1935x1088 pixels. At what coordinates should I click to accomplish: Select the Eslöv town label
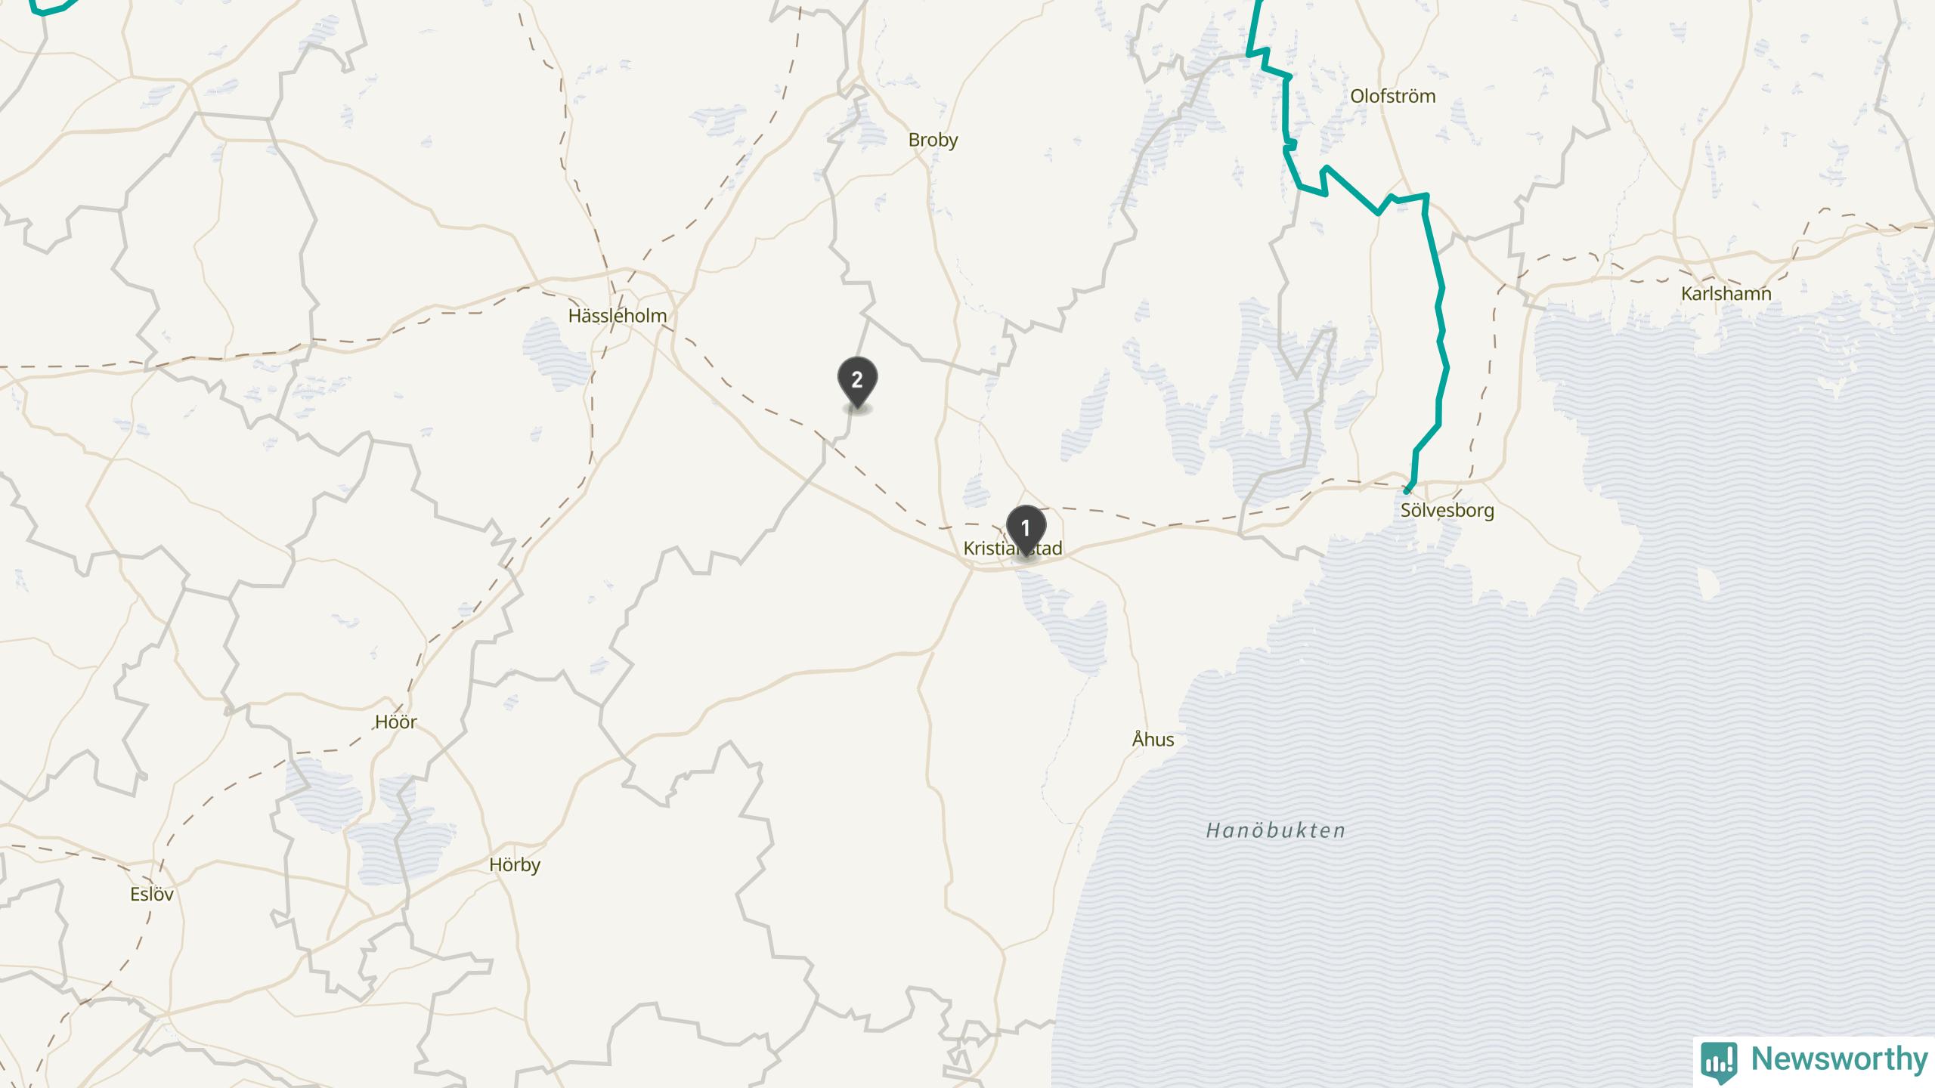(x=152, y=895)
